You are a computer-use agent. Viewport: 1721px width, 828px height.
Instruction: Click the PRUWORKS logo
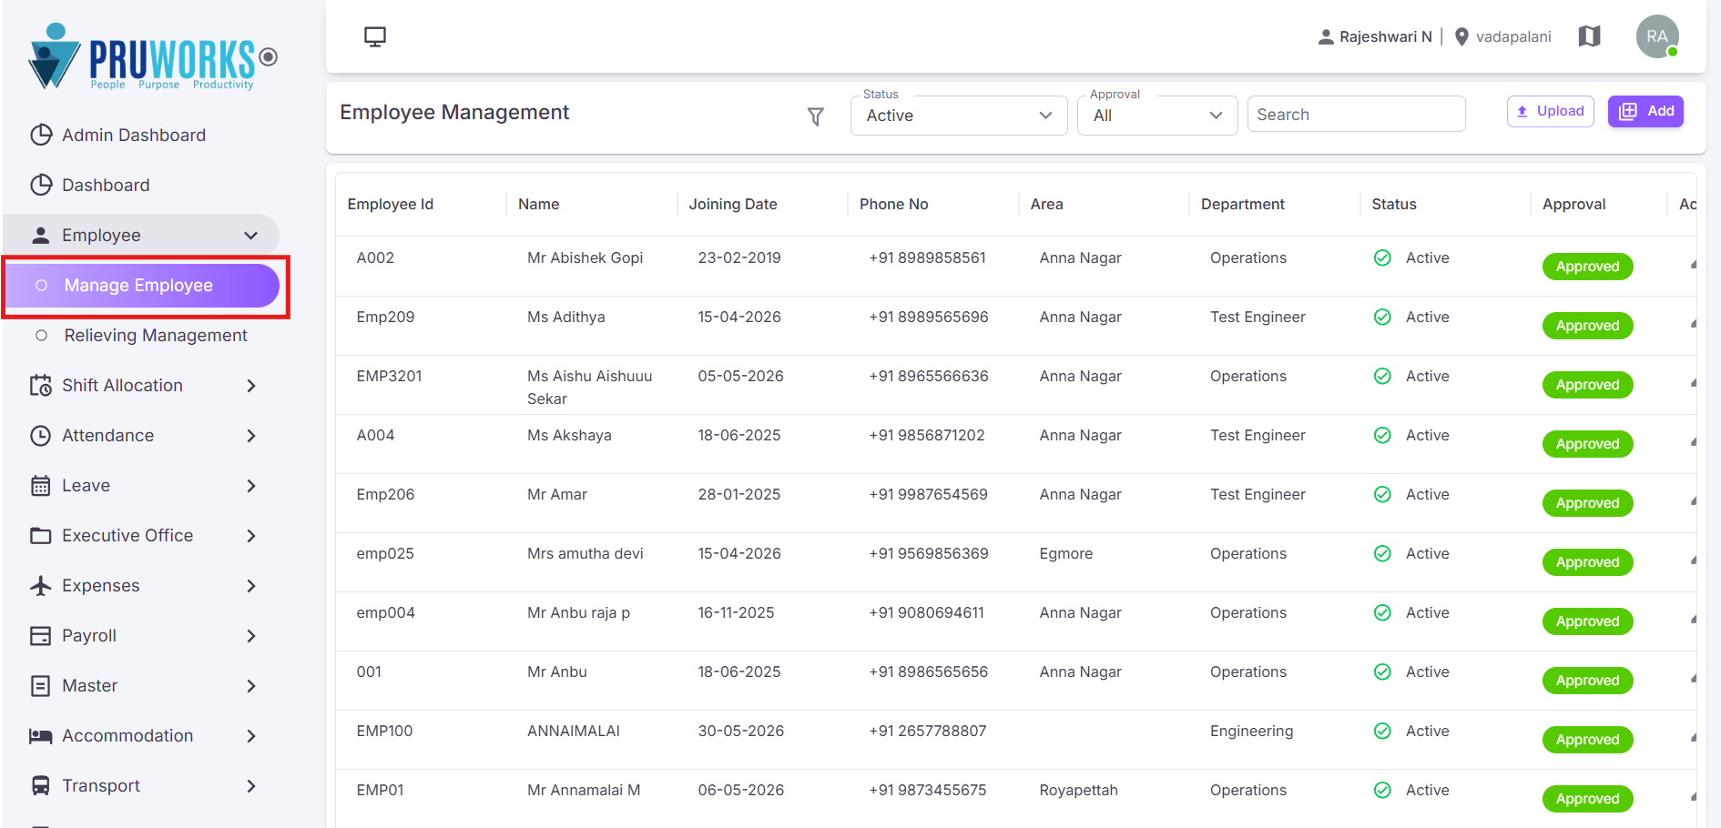(142, 56)
